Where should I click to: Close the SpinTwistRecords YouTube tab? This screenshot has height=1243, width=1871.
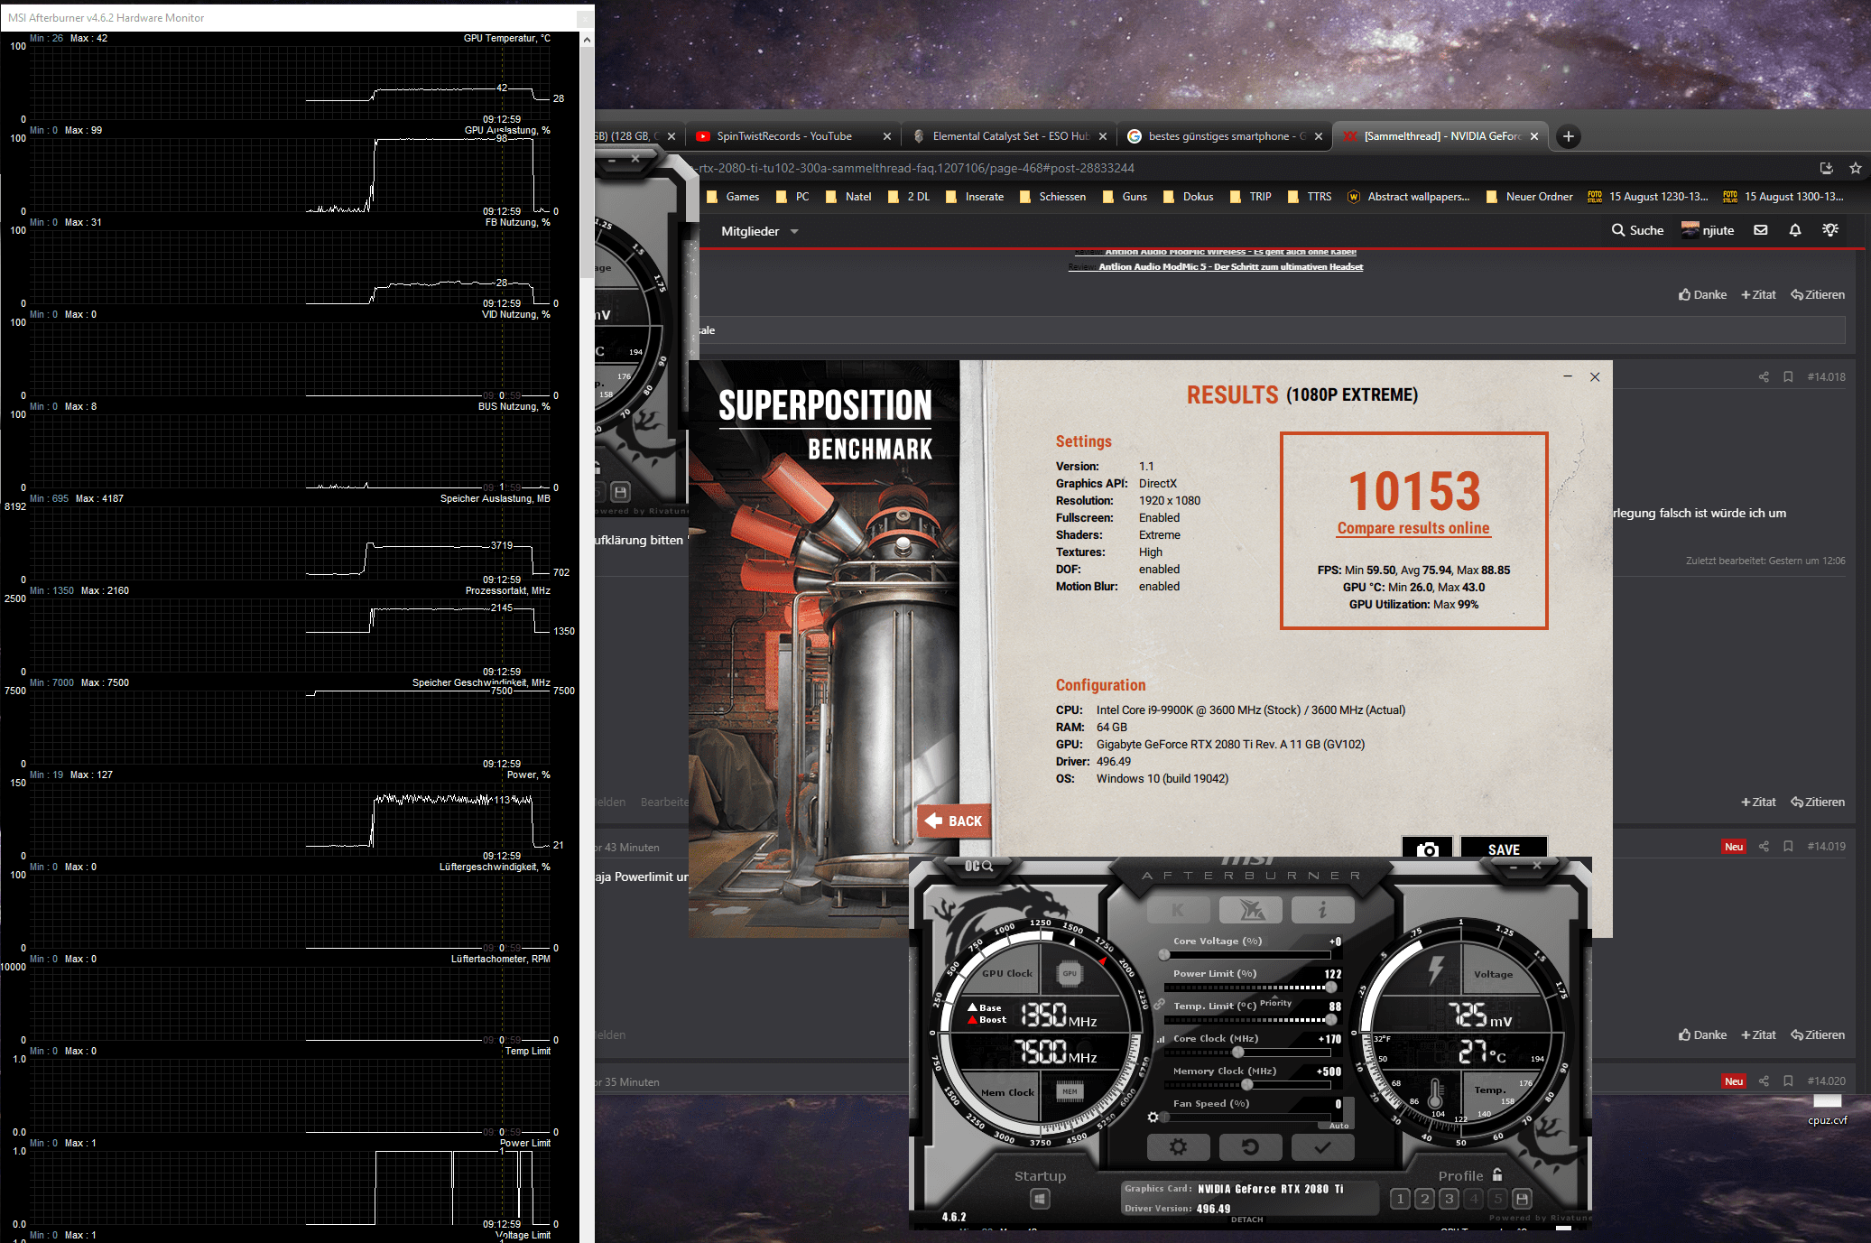886,136
